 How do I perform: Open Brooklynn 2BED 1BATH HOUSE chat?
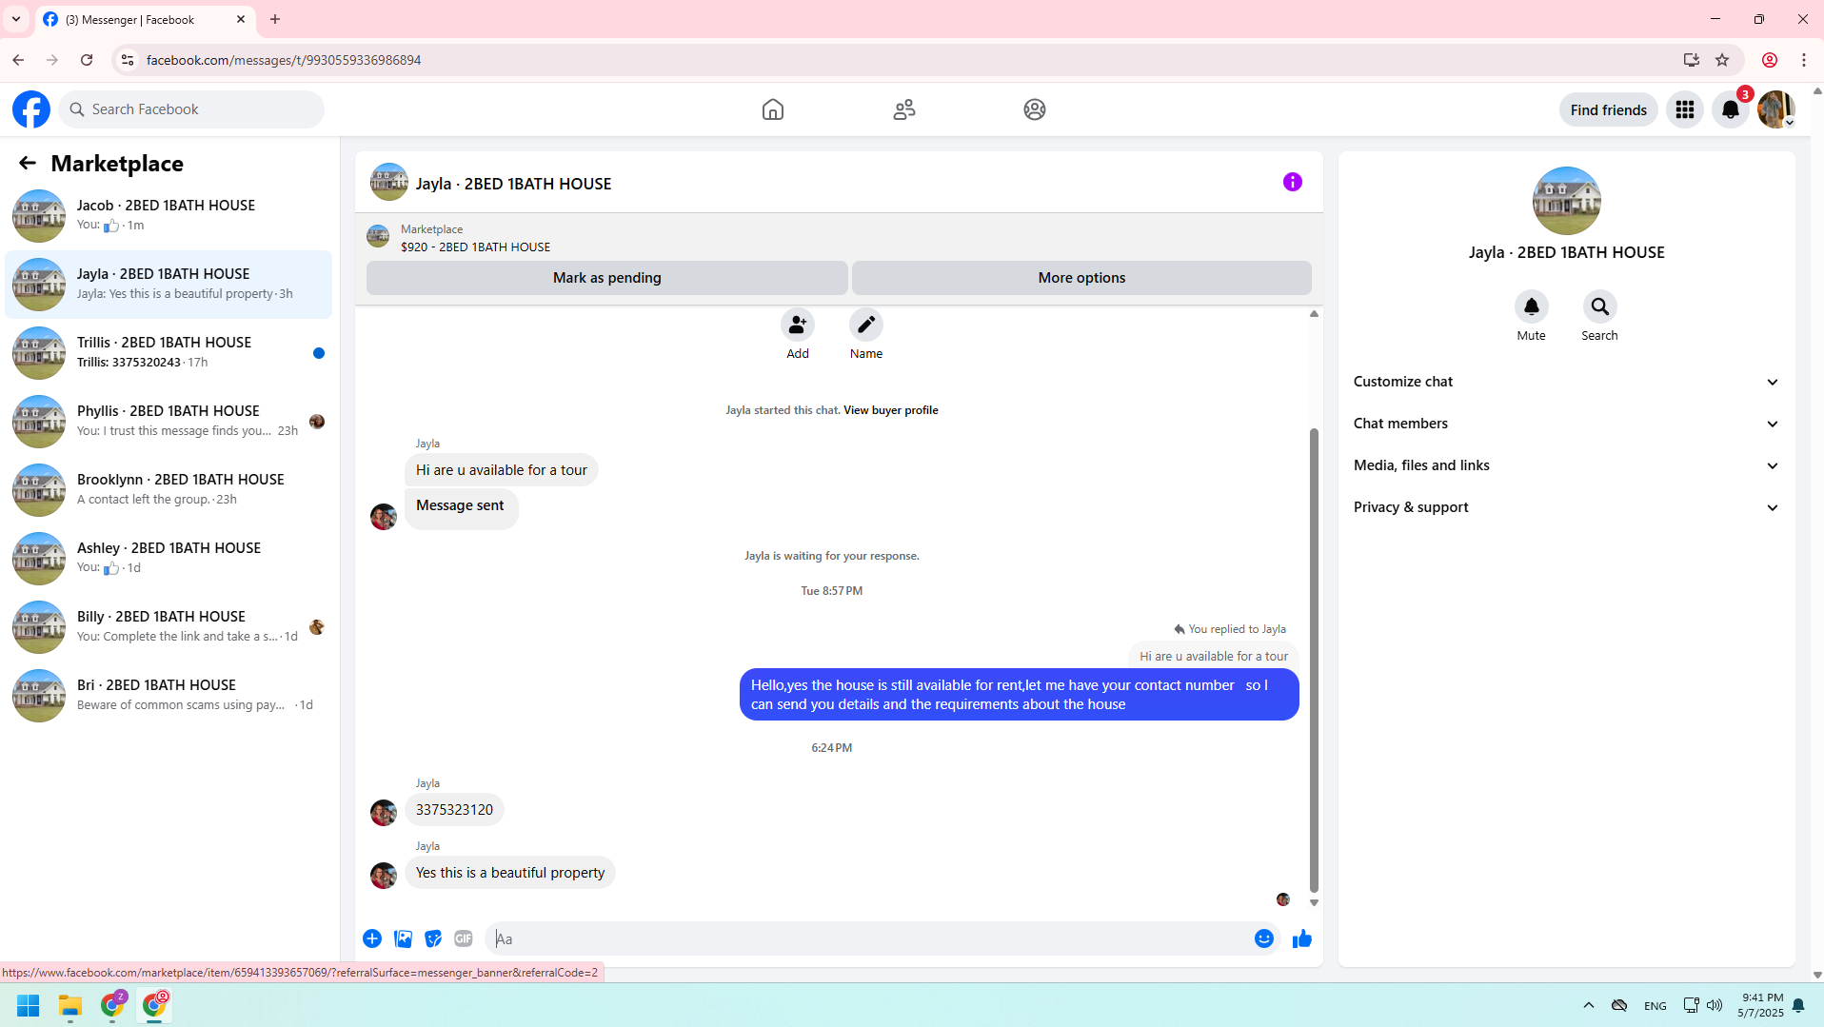point(169,490)
